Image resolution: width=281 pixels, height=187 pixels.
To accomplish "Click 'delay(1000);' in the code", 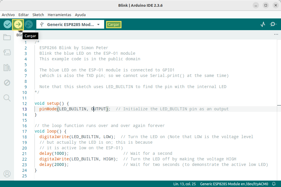I will pyautogui.click(x=54, y=154).
